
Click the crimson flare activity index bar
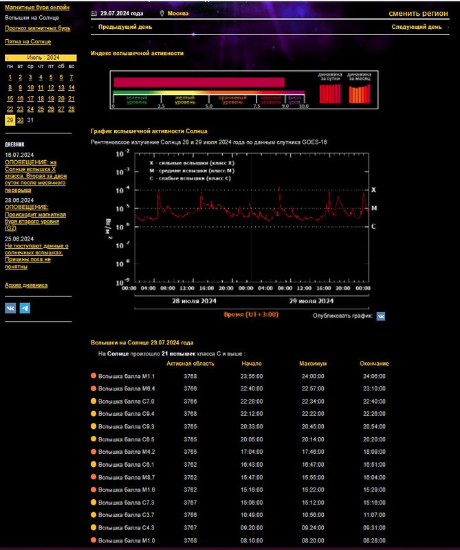199,82
